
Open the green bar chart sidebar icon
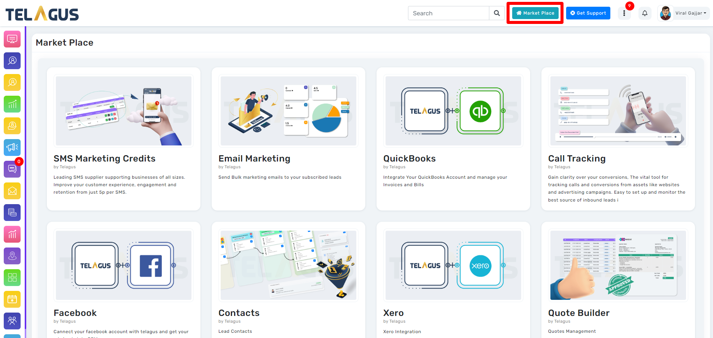[x=12, y=104]
